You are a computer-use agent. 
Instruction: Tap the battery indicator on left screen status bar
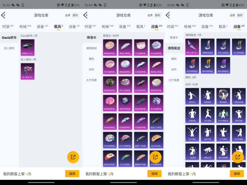click(x=76, y=5)
